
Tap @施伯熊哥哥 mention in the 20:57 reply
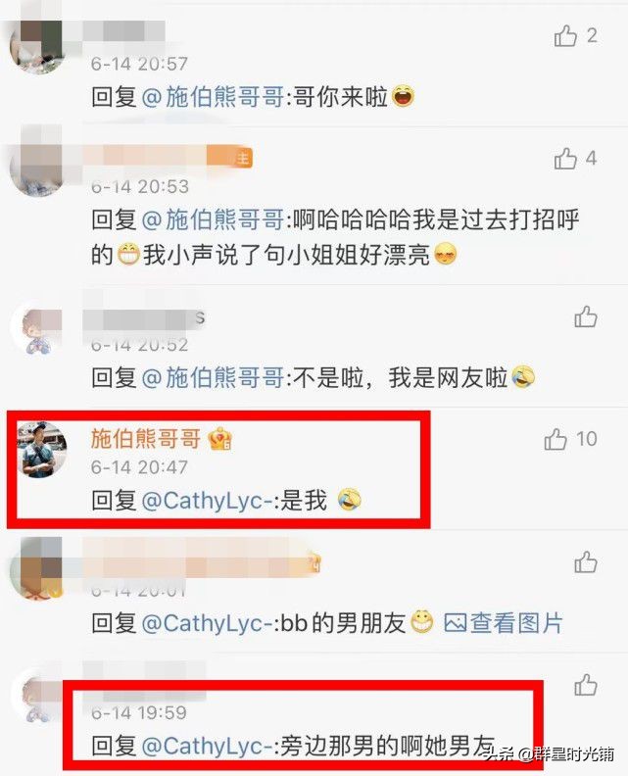click(213, 96)
